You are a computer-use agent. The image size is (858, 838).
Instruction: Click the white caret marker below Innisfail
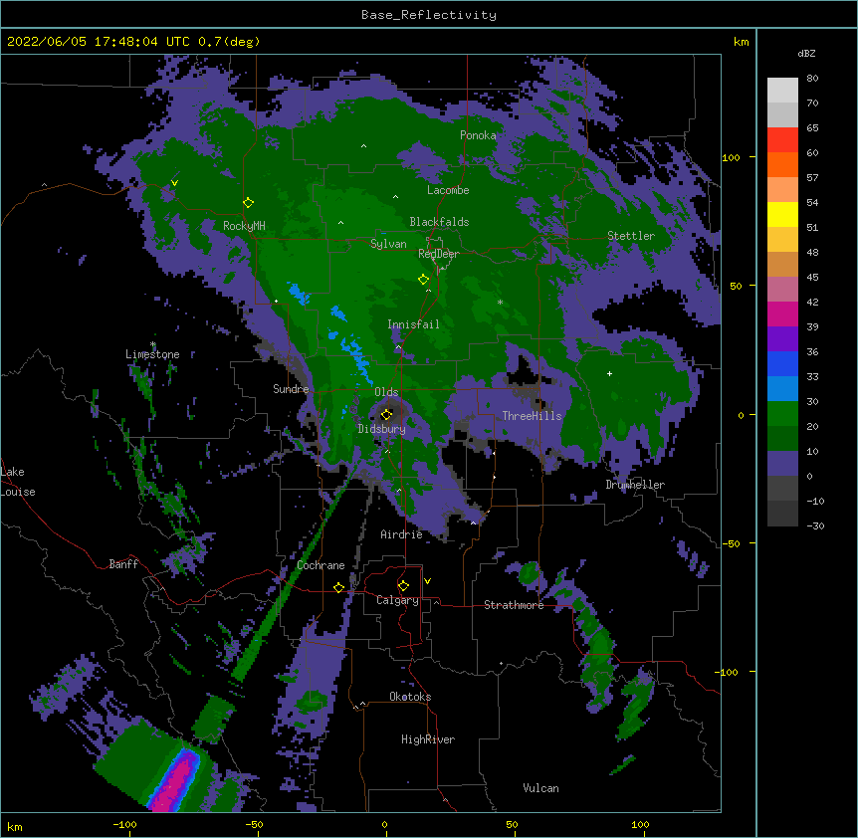(398, 346)
